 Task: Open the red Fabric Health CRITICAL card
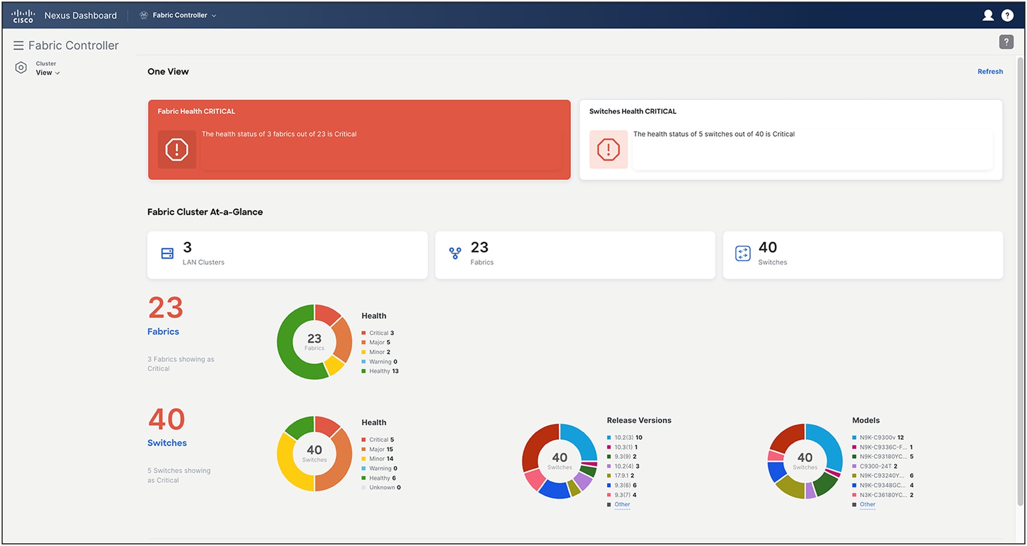tap(359, 140)
